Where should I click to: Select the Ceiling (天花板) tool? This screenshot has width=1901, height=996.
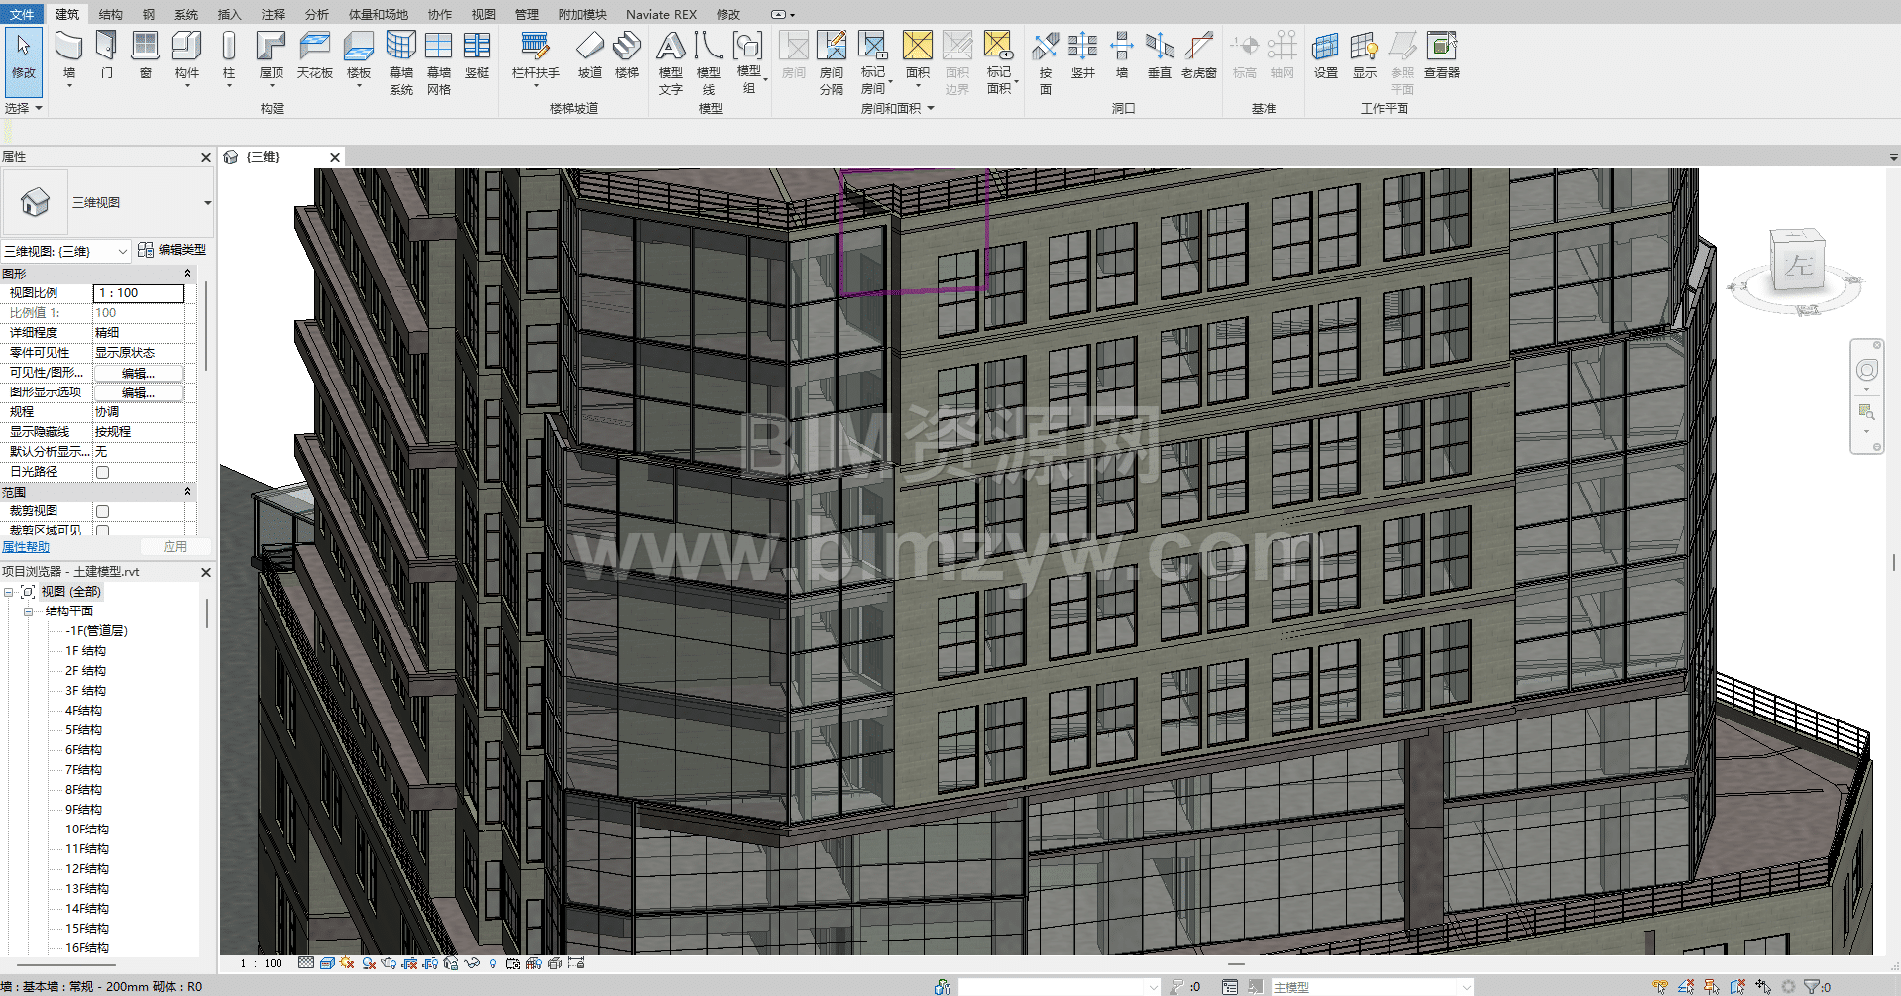[x=315, y=55]
